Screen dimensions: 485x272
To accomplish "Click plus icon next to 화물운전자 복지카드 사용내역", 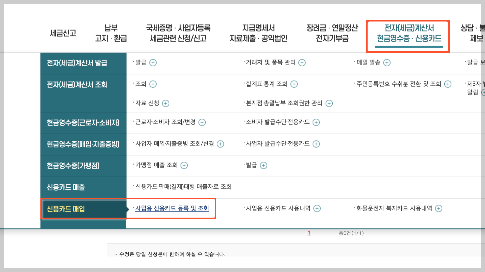I will [439, 209].
